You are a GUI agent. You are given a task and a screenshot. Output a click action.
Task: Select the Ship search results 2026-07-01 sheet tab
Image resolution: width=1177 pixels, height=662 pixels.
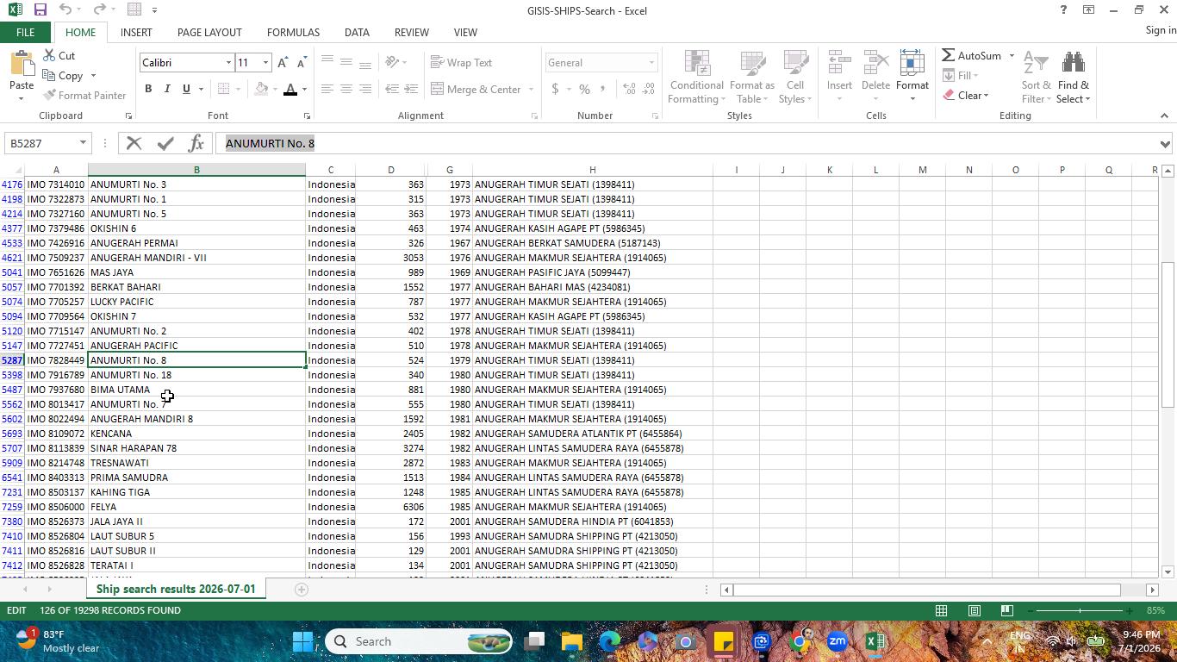[176, 590]
